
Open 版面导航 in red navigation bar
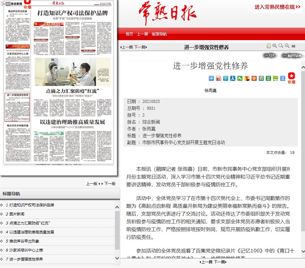(159, 34)
